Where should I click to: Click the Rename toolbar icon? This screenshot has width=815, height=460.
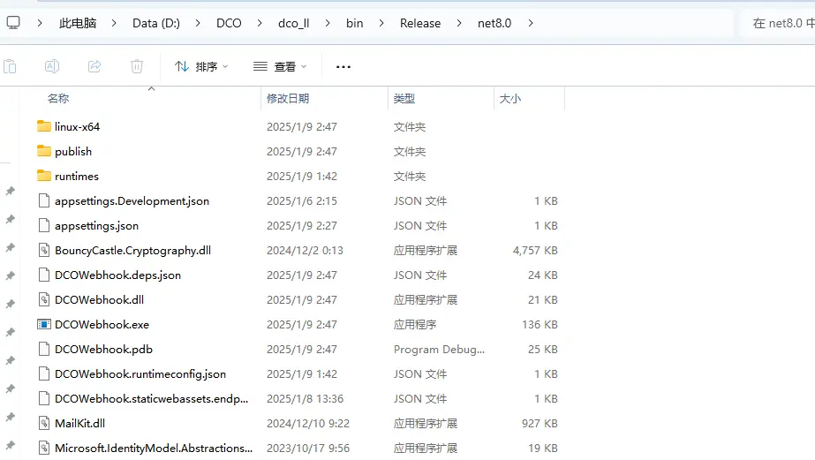pos(52,66)
